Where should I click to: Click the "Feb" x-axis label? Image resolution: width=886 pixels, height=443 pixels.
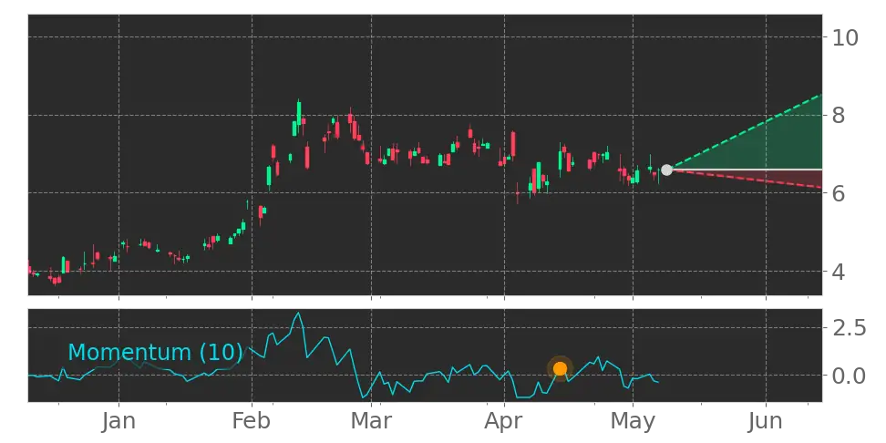252,421
